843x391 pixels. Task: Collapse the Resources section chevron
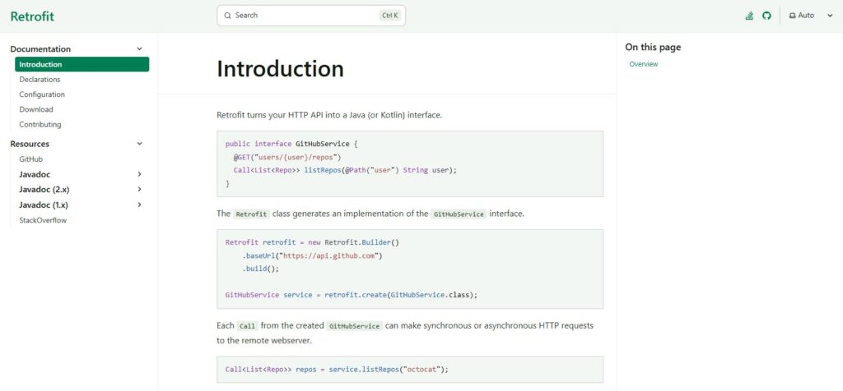[139, 144]
